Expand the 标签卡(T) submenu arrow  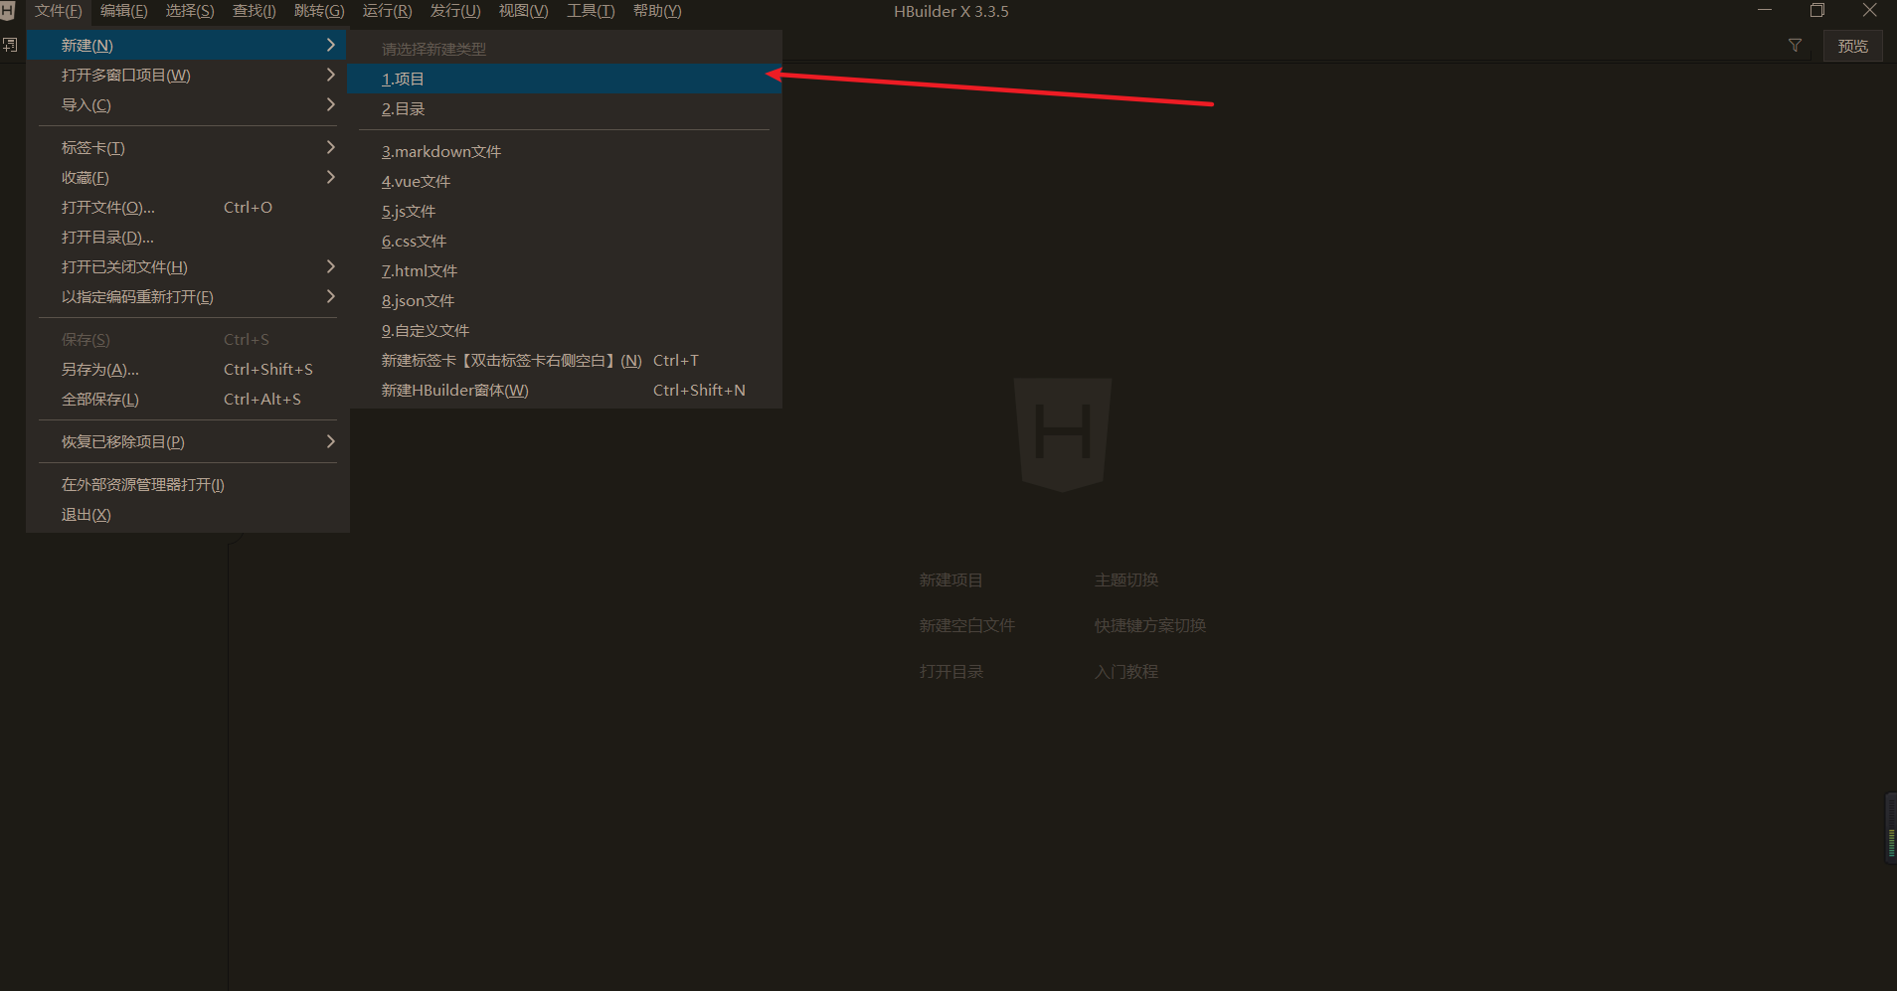(x=330, y=147)
